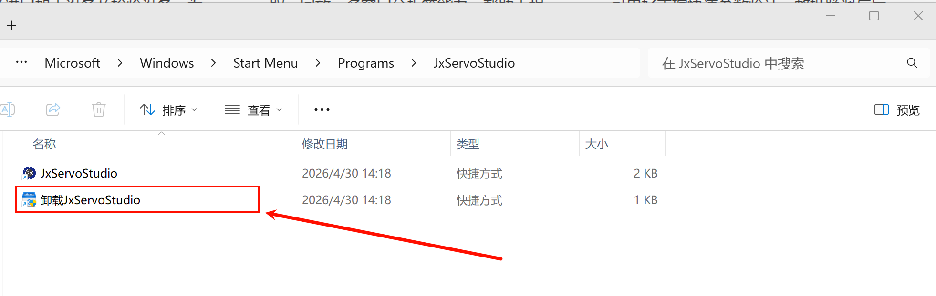This screenshot has height=296, width=936.
Task: Minimize the File Explorer window
Action: [831, 16]
